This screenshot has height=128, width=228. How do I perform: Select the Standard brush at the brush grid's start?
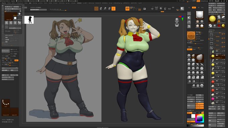(x=189, y=56)
